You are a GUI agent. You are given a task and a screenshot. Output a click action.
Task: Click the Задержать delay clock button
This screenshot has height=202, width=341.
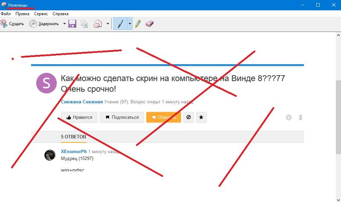tap(44, 24)
